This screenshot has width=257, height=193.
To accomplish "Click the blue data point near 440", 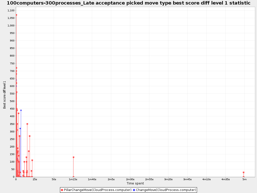I will (21, 110).
